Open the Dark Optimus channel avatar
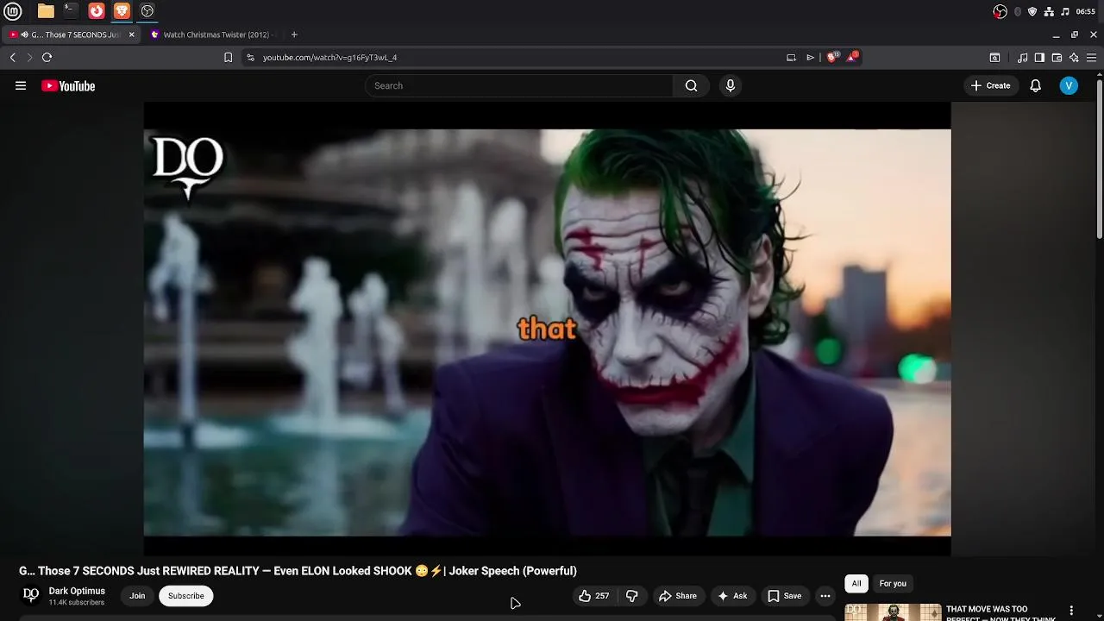The height and width of the screenshot is (621, 1104). [31, 595]
